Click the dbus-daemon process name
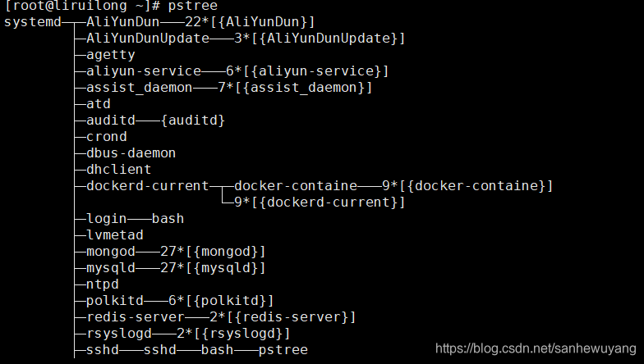 click(131, 153)
